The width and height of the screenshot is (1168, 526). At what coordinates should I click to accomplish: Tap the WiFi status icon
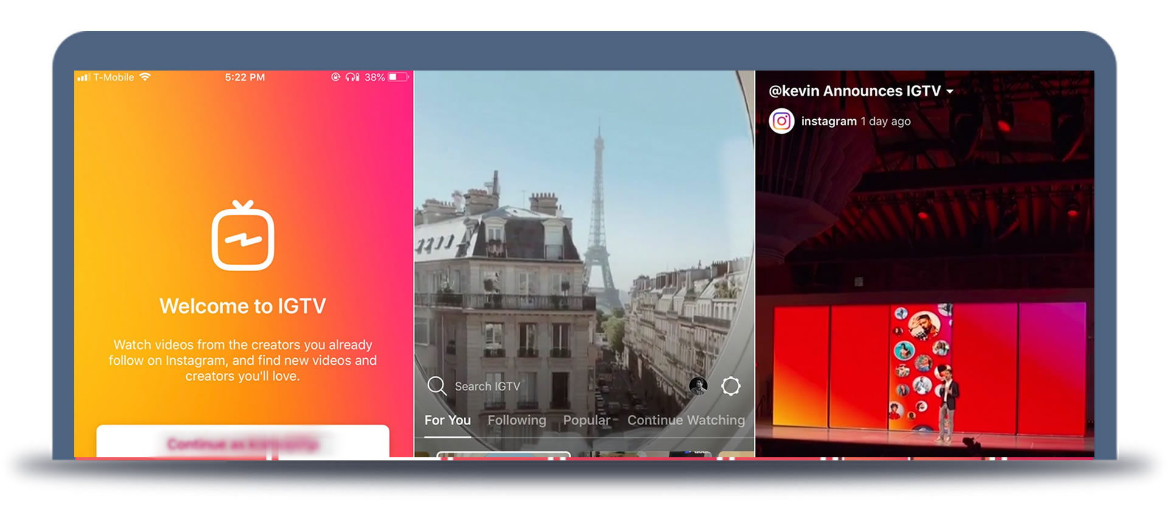pos(145,77)
